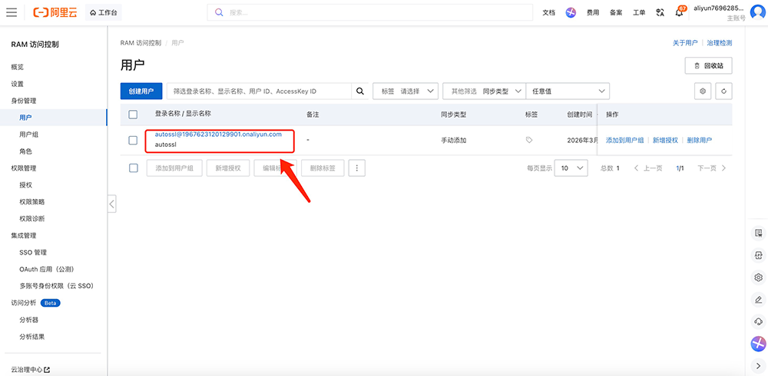Collapse the left sidebar panel
768x376 pixels.
coord(111,204)
